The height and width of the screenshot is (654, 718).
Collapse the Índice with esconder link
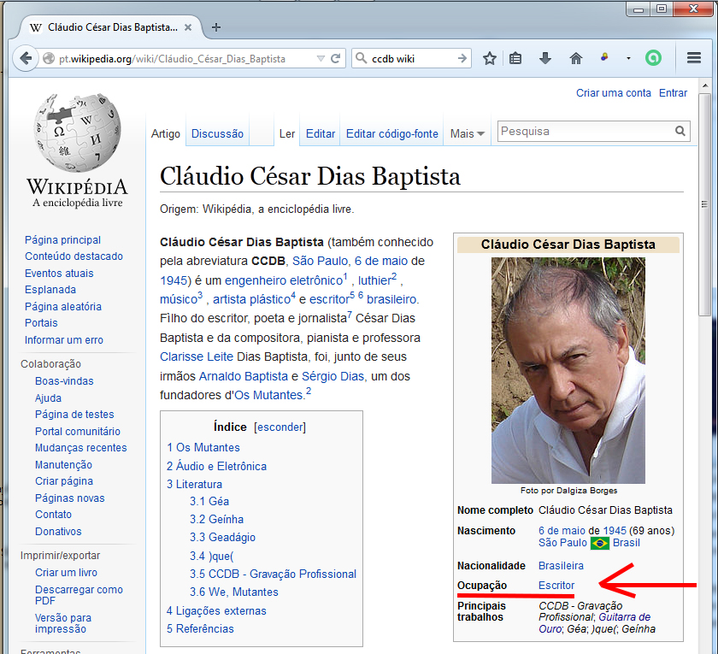280,427
